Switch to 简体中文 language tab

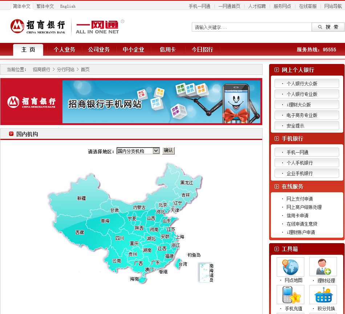pyautogui.click(x=21, y=6)
